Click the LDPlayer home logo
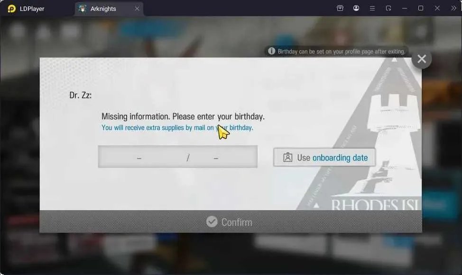This screenshot has width=462, height=275. pos(11,9)
